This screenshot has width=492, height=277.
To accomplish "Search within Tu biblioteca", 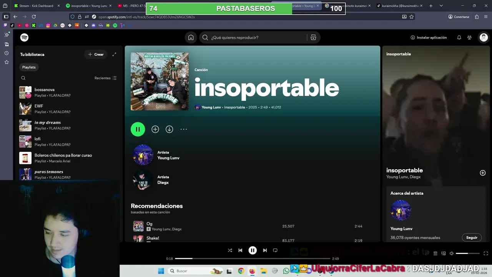I will [23, 78].
